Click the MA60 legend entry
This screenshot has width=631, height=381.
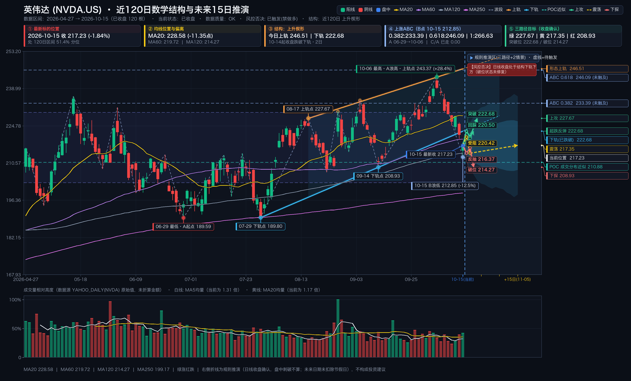tap(426, 10)
